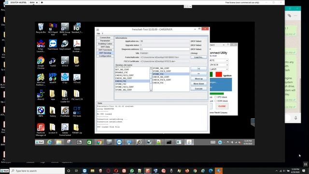Open MiniTool Partition desktop shortcut
Image resolution: width=309 pixels, height=174 pixels.
pos(41,79)
